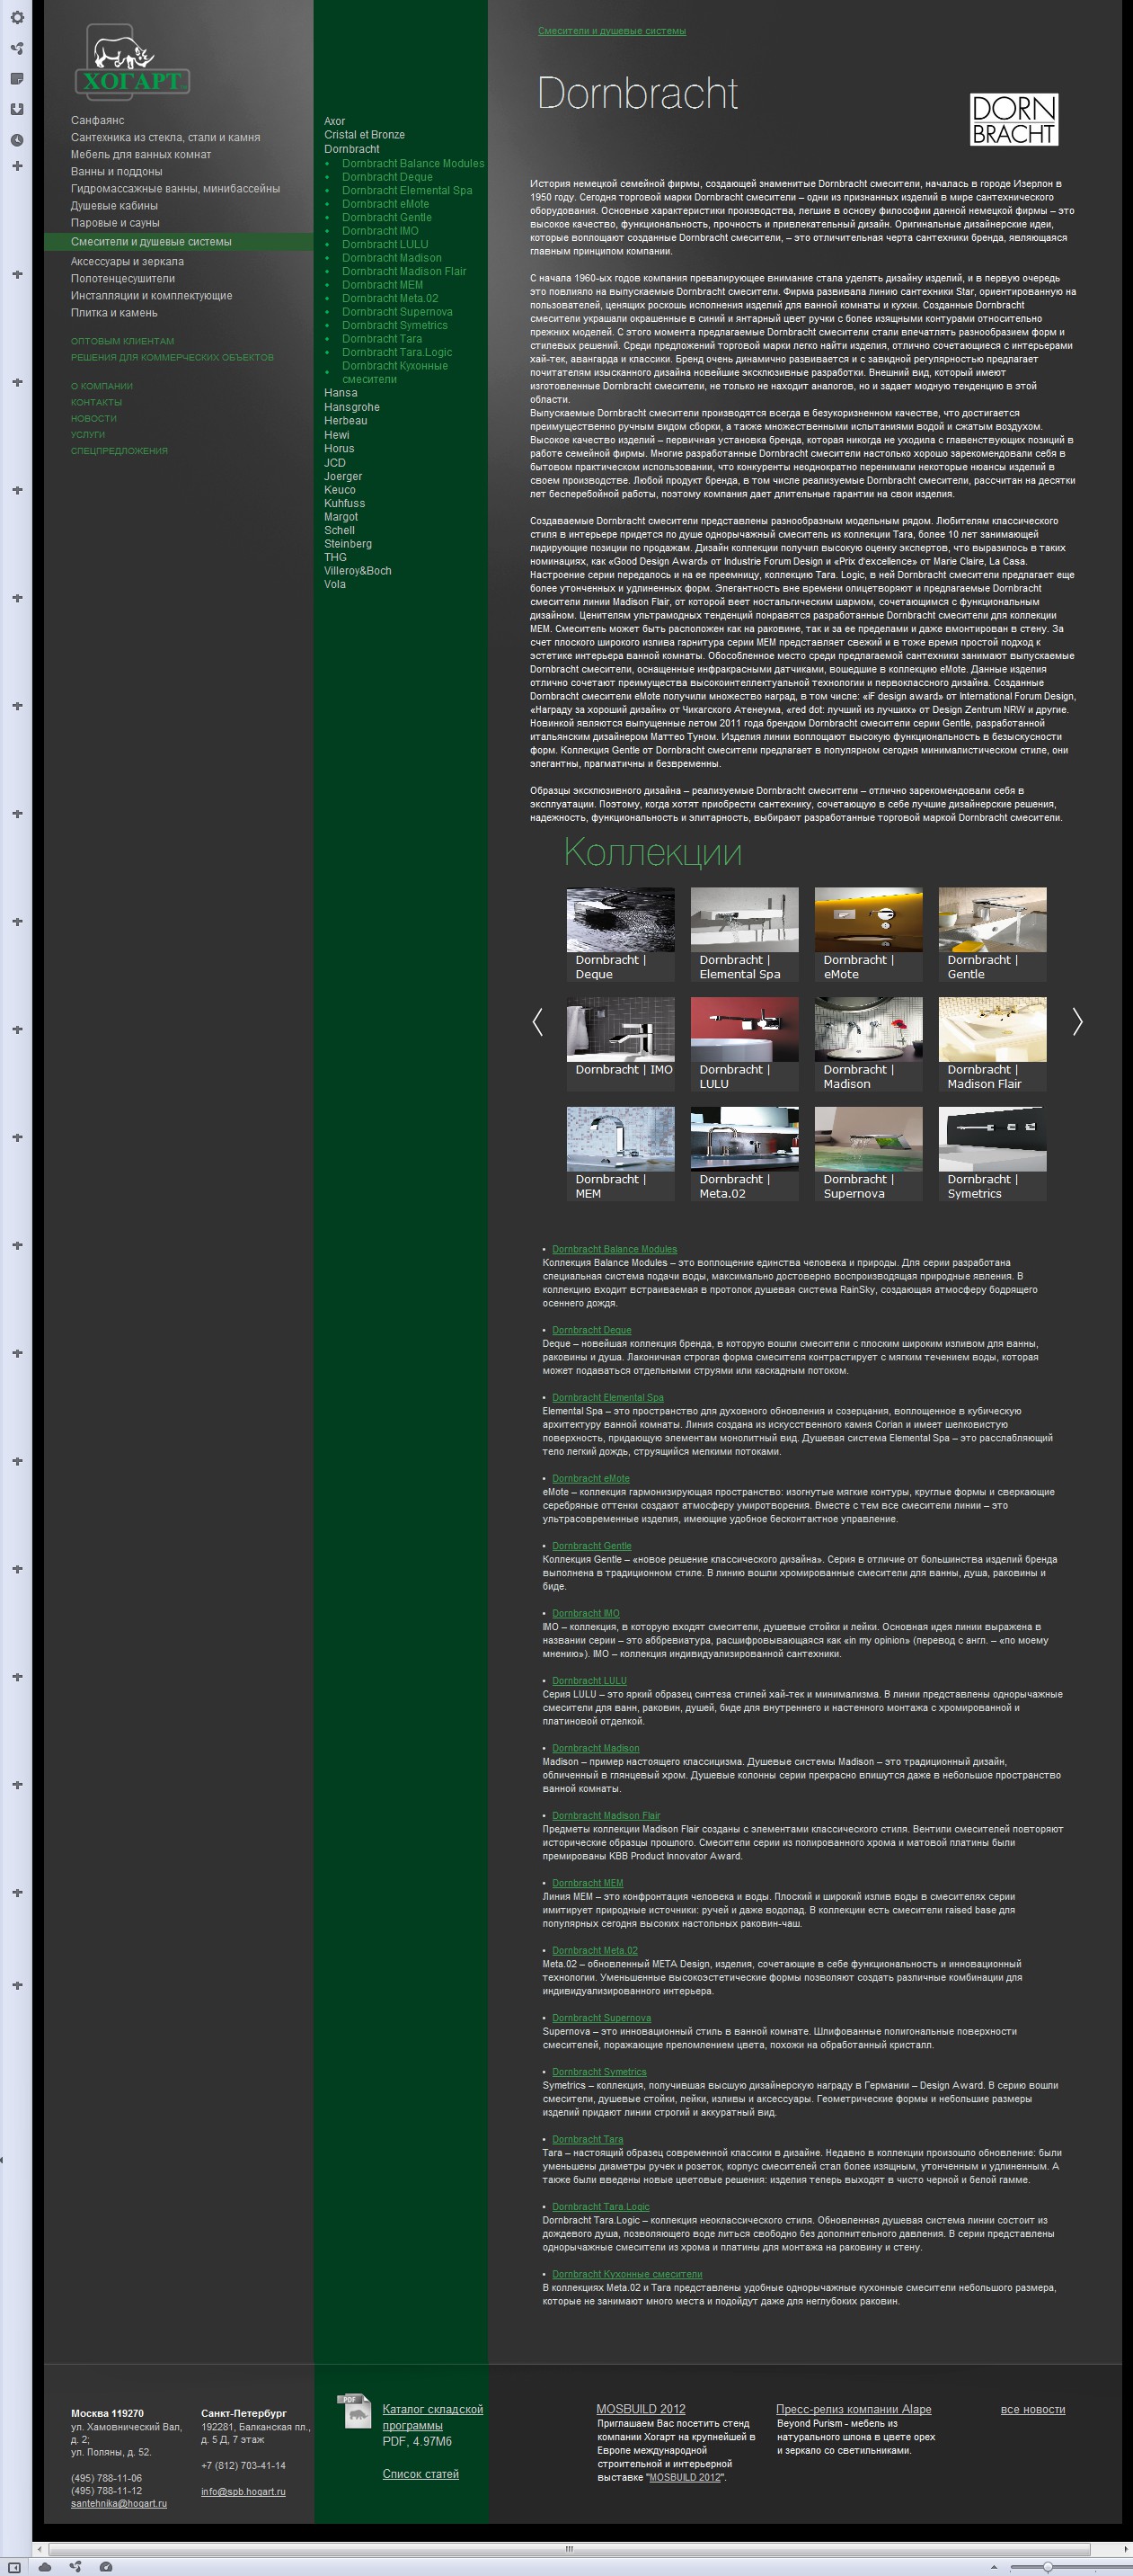Screen dimensions: 1133x2576
Task: Open Dornbracht eMote submenu item
Action: pyautogui.click(x=385, y=203)
